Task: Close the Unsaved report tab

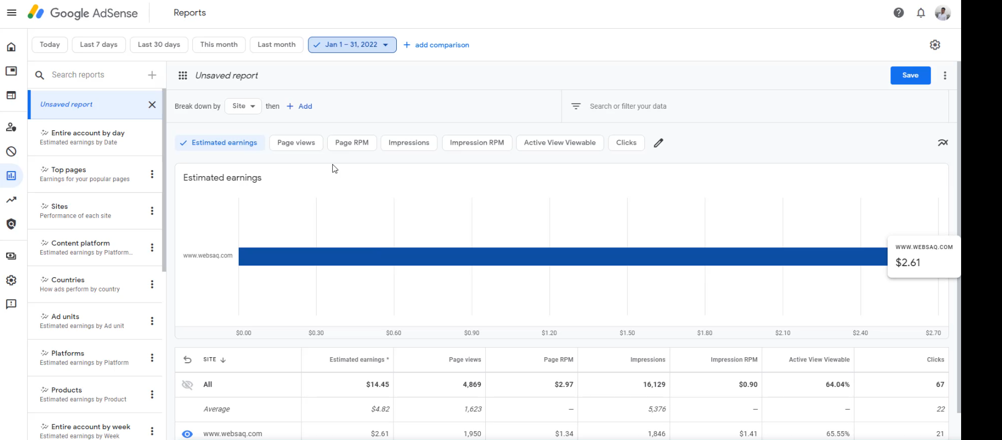Action: (152, 105)
